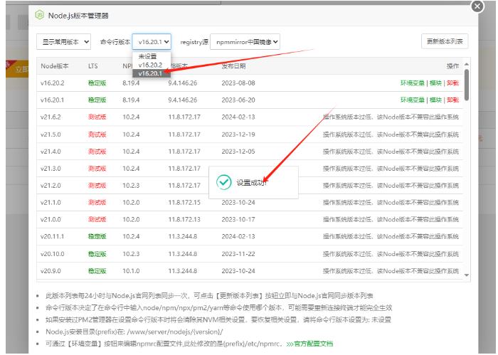The height and width of the screenshot is (355, 498).
Task: Click date 2023-12-19 in v21.5.0 row
Action: click(238, 134)
